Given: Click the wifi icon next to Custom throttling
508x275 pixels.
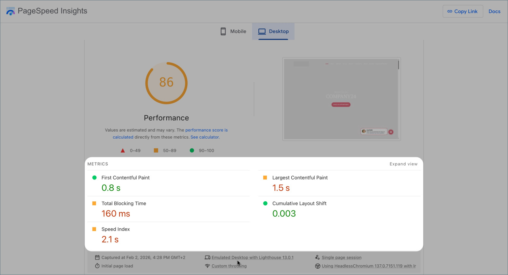Looking at the screenshot, I should (x=207, y=266).
